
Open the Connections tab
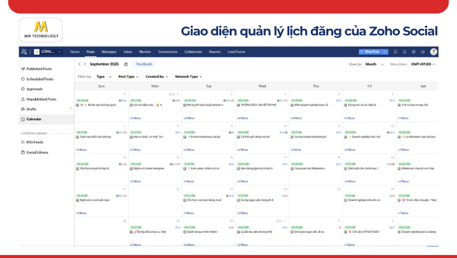click(168, 52)
